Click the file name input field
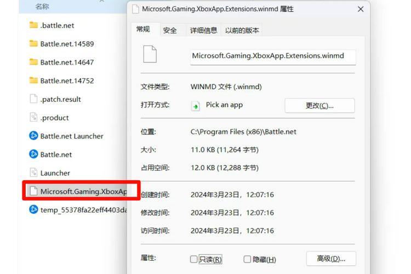 [x=273, y=57]
